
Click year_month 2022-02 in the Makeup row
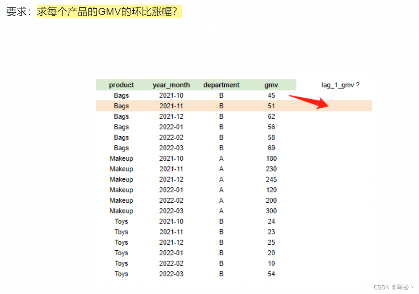(171, 201)
